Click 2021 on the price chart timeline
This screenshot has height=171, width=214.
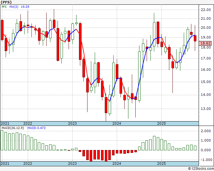click(x=5, y=123)
